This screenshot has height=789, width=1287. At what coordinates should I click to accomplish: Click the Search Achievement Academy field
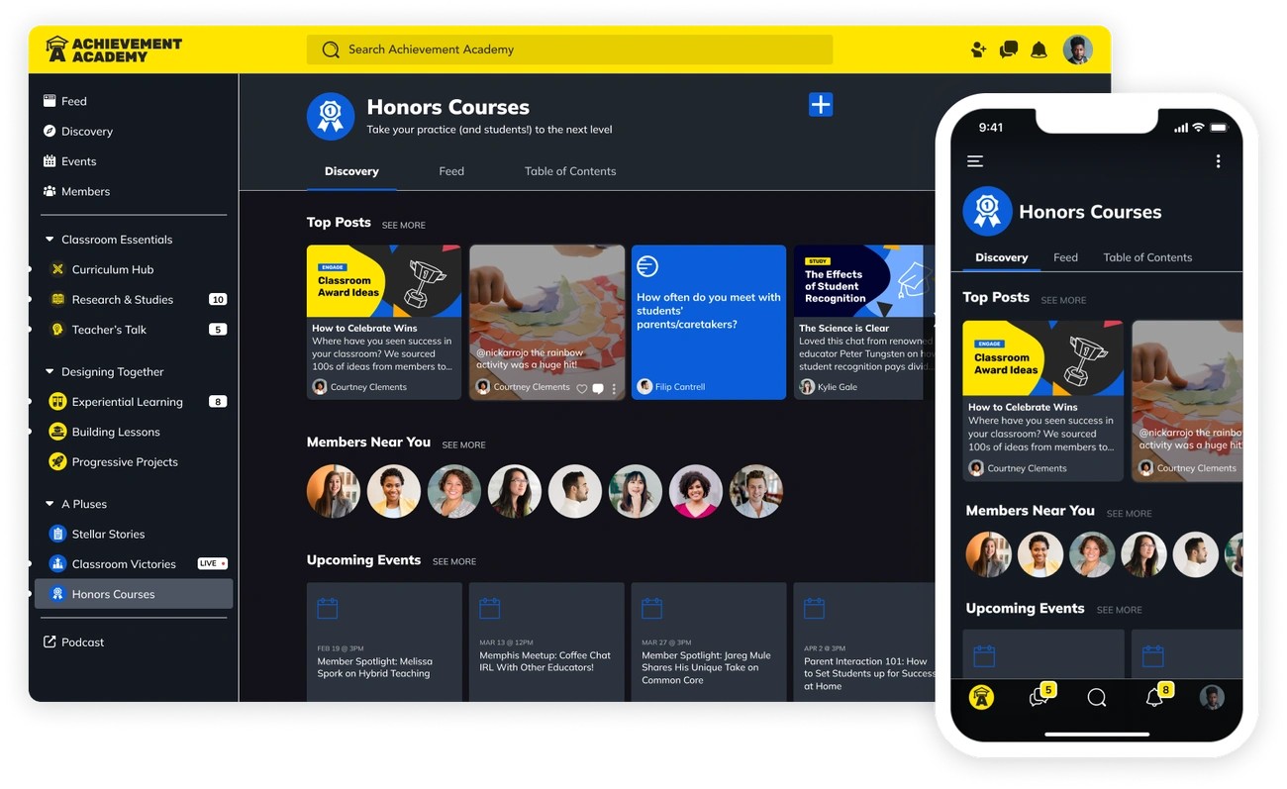[x=569, y=49]
